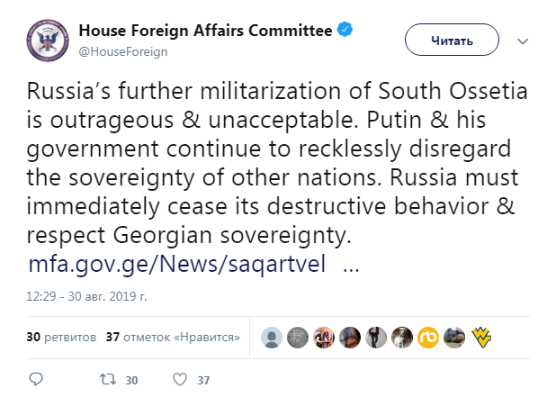The width and height of the screenshot is (556, 406).
Task: Click the default gray silhouette liker avatar
Action: click(271, 338)
